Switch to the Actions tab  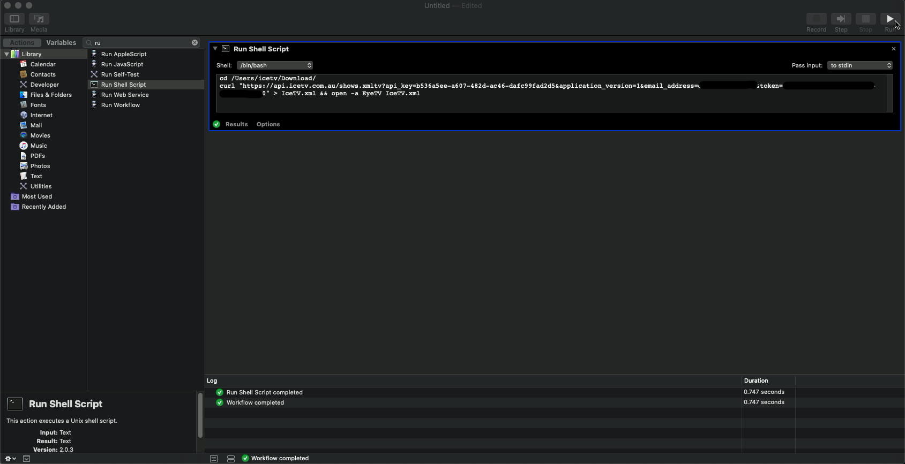point(22,43)
